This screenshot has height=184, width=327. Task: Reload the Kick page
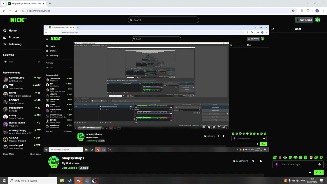tap(16, 11)
